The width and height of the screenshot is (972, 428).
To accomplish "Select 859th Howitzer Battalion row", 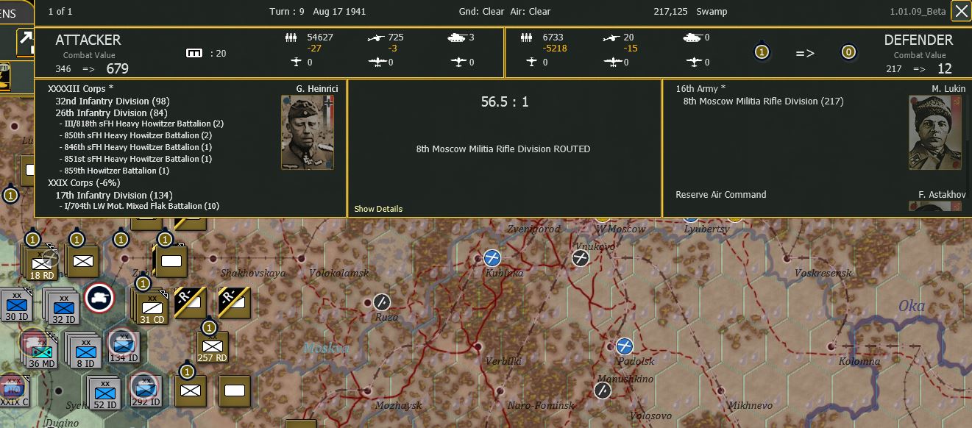I will pyautogui.click(x=114, y=171).
